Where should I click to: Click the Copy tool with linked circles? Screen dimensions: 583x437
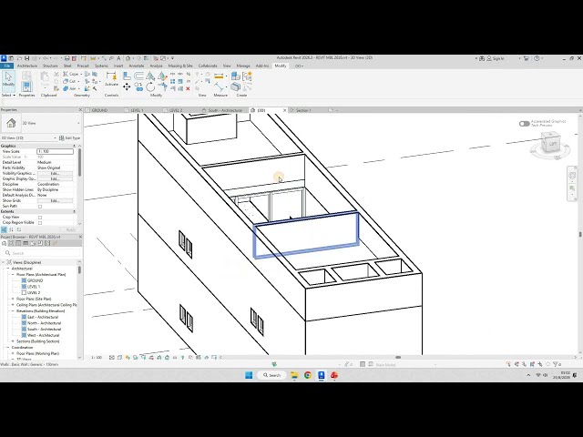[138, 87]
